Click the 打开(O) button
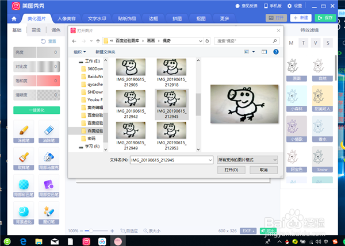The width and height of the screenshot is (345, 246). click(x=231, y=170)
